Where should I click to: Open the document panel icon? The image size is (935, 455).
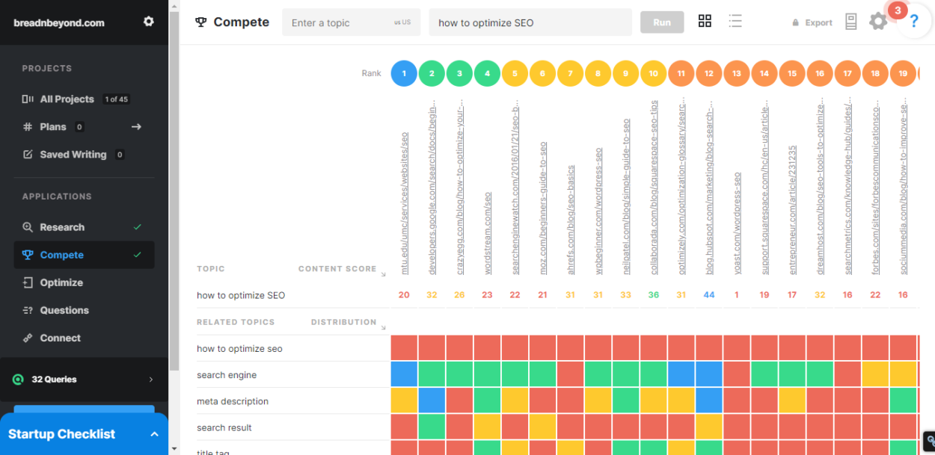click(x=850, y=22)
